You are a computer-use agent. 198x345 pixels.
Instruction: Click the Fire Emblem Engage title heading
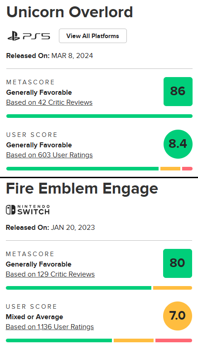82,189
